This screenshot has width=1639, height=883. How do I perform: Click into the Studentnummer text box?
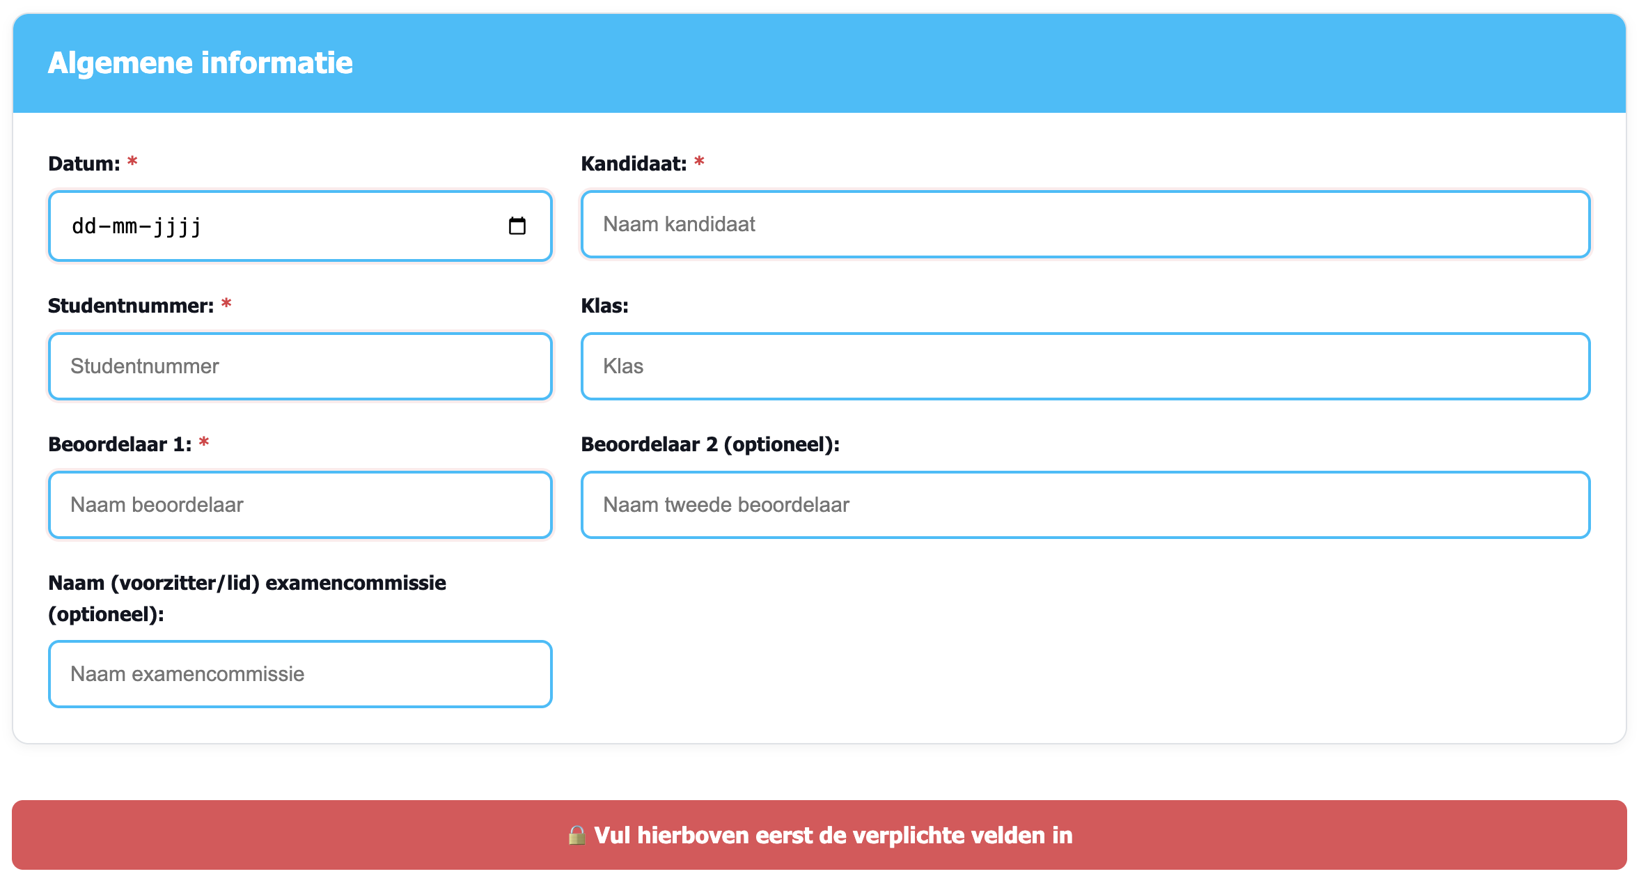click(300, 366)
